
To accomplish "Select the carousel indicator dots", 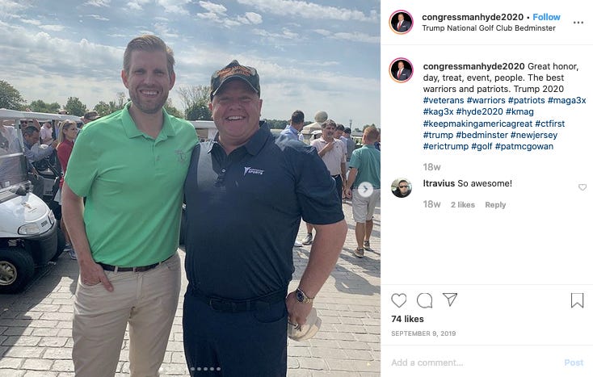I will tap(205, 369).
